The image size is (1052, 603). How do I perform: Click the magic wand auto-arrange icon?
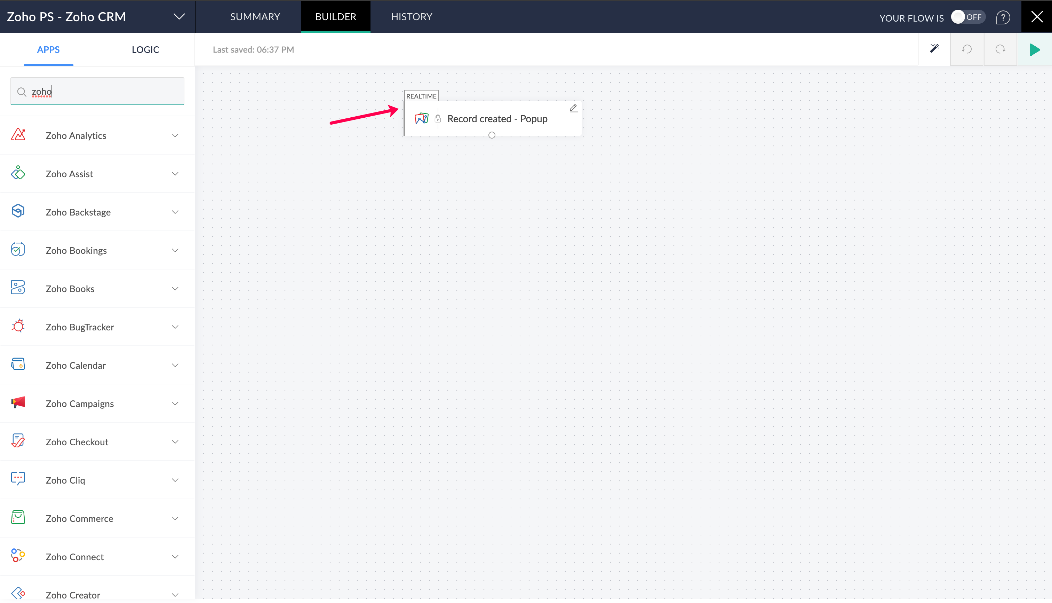934,49
